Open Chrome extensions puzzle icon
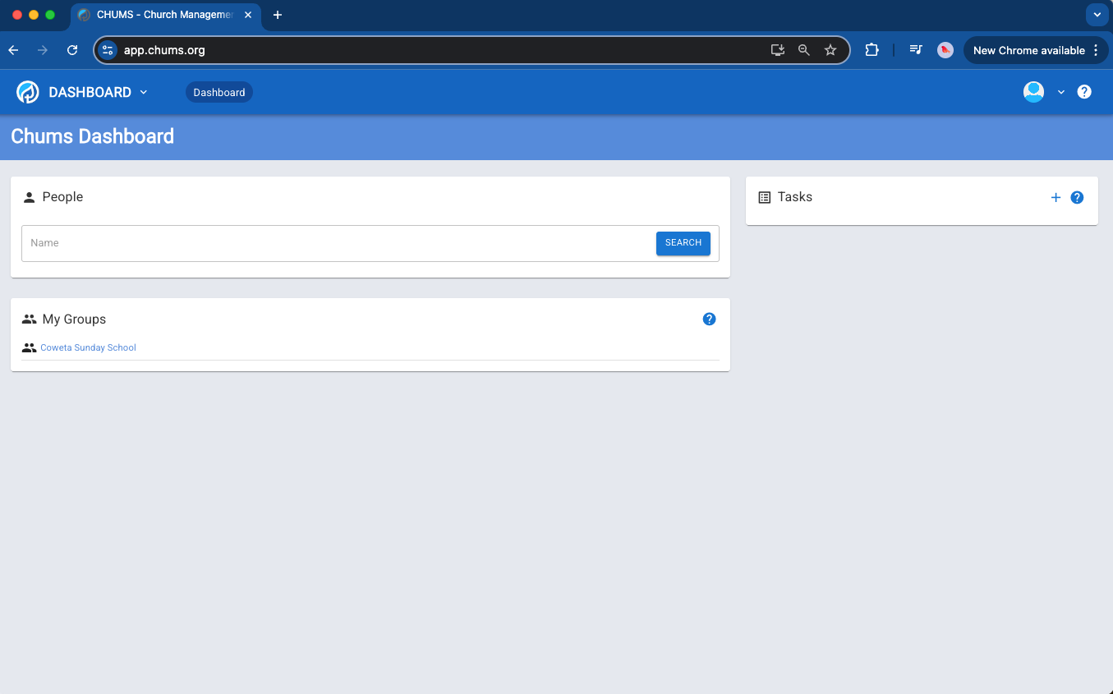This screenshot has width=1113, height=694. [872, 50]
